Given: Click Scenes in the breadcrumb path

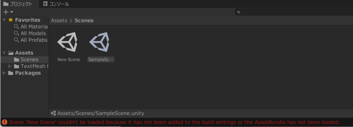Looking at the screenshot, I should [84, 21].
